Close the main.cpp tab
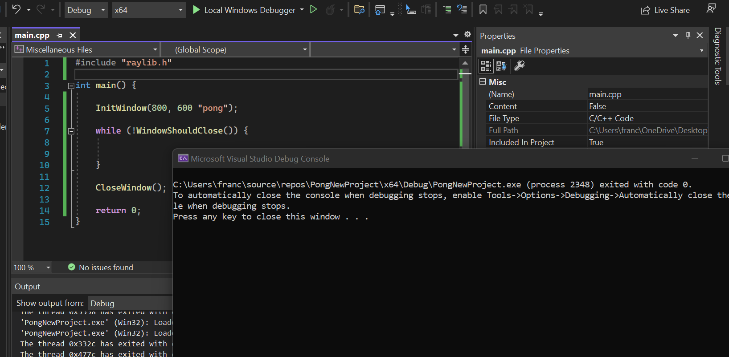729x357 pixels. tap(73, 35)
